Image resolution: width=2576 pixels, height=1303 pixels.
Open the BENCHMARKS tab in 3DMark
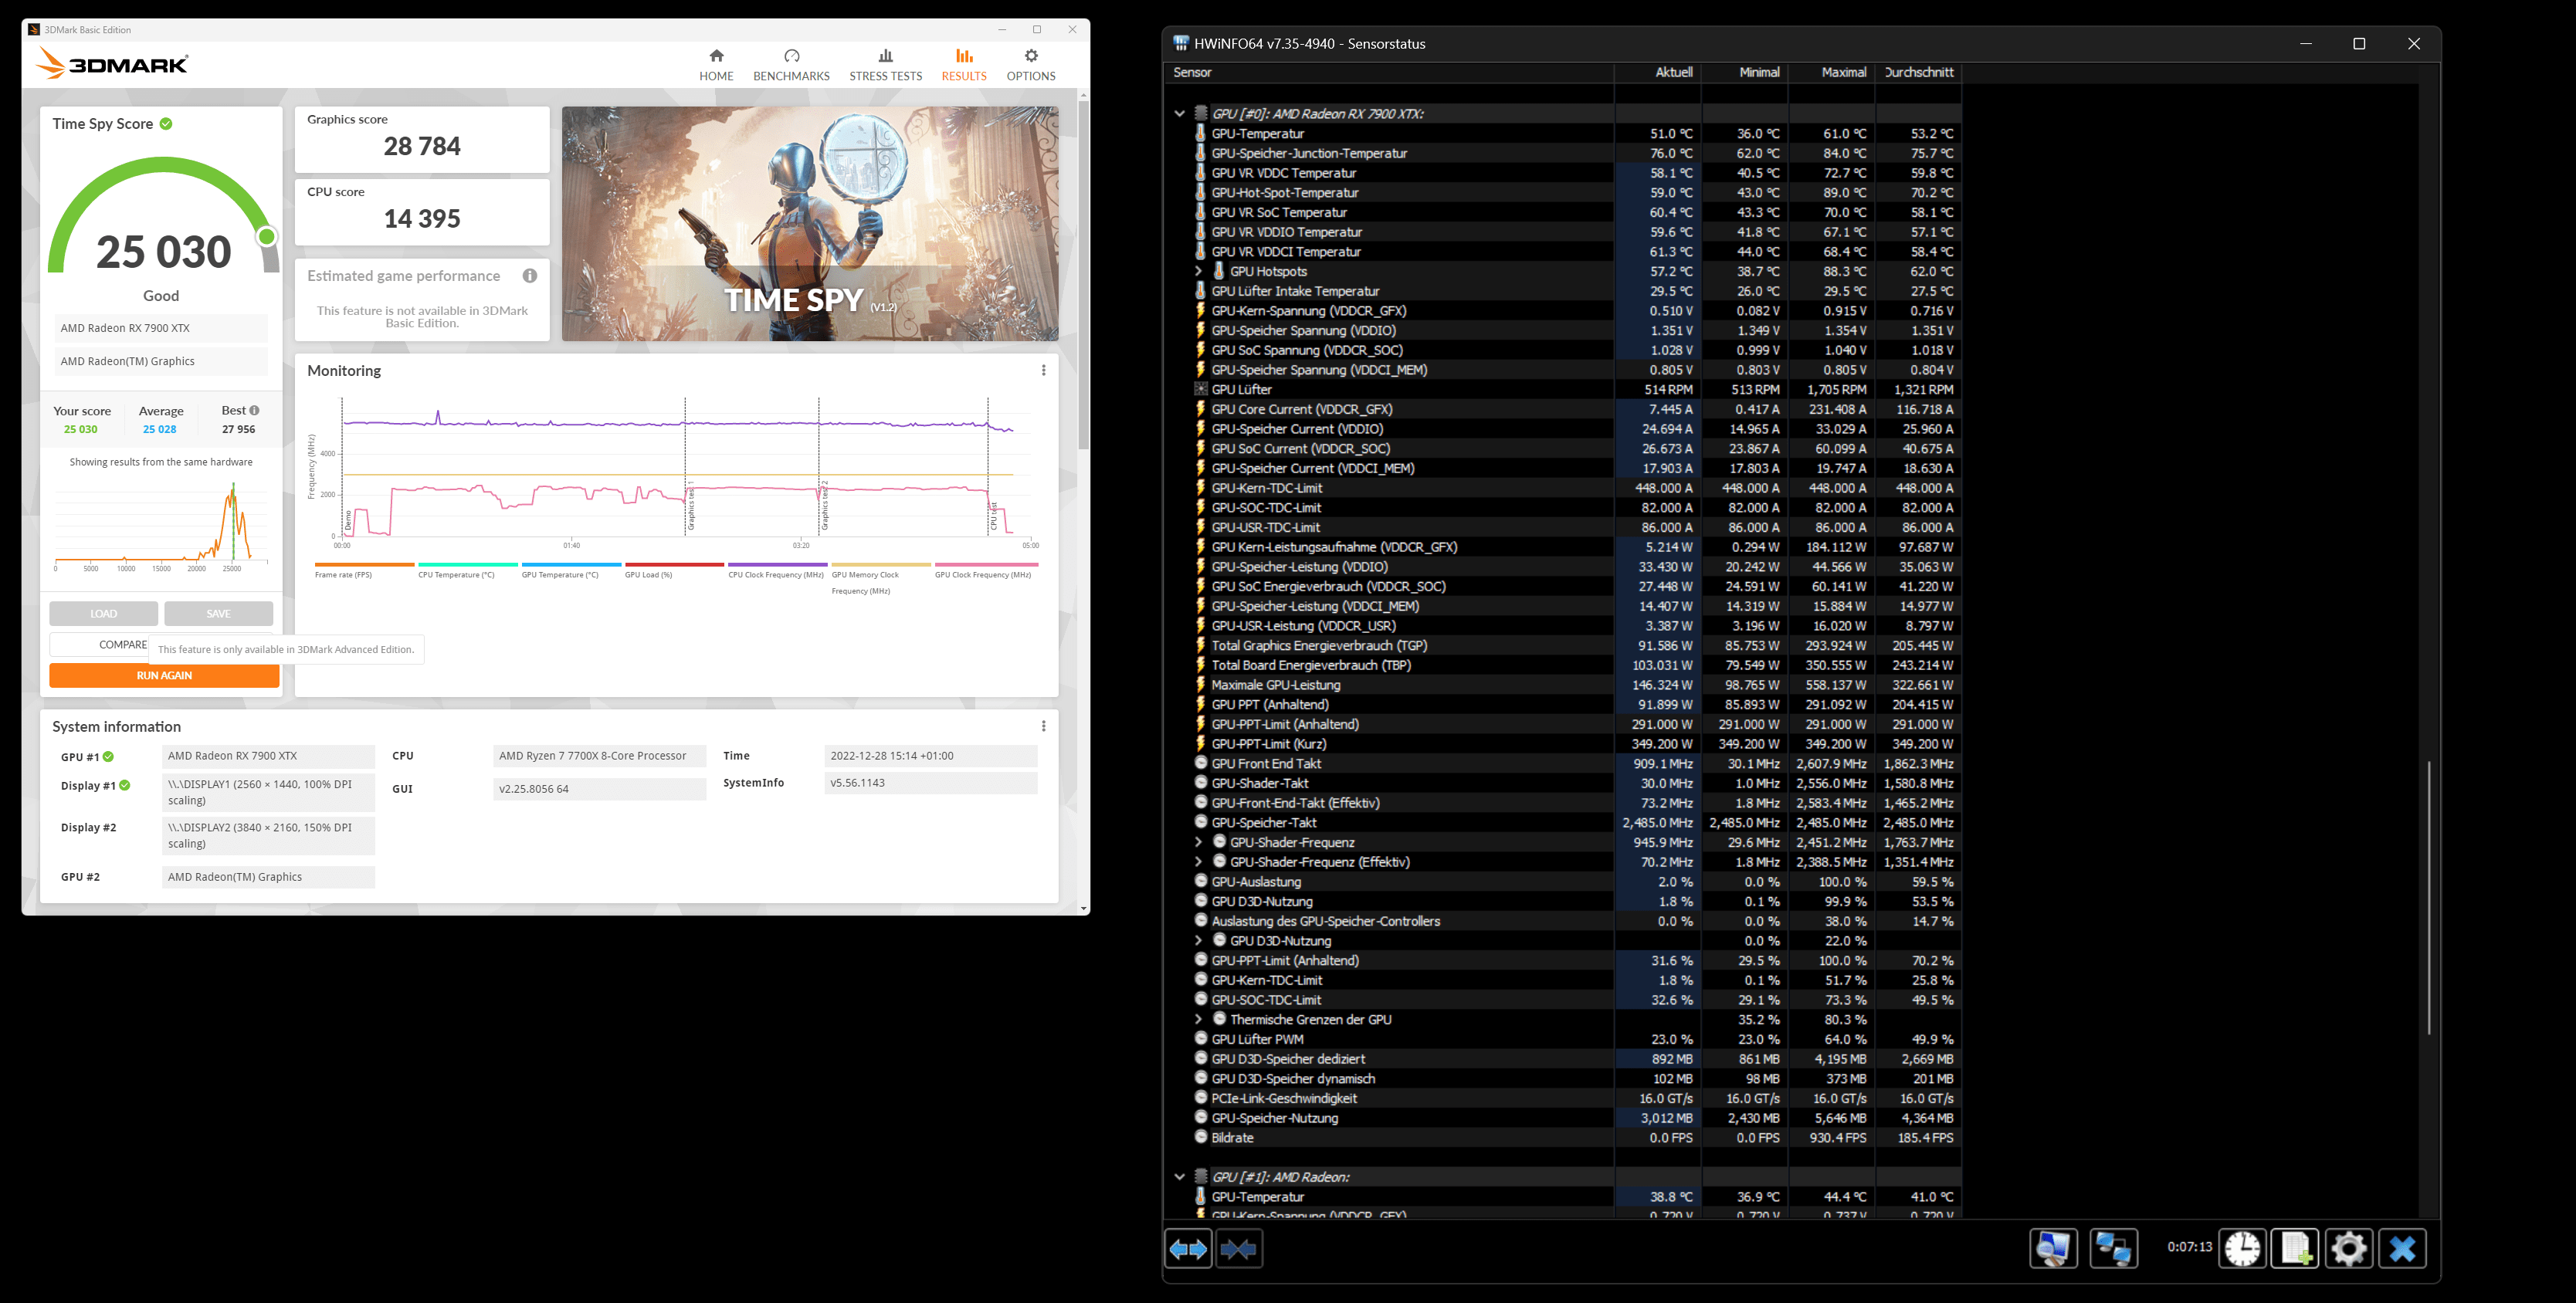(x=791, y=65)
